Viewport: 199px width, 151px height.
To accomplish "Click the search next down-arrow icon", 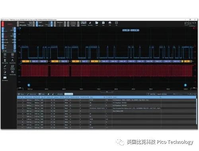I will click(195, 94).
